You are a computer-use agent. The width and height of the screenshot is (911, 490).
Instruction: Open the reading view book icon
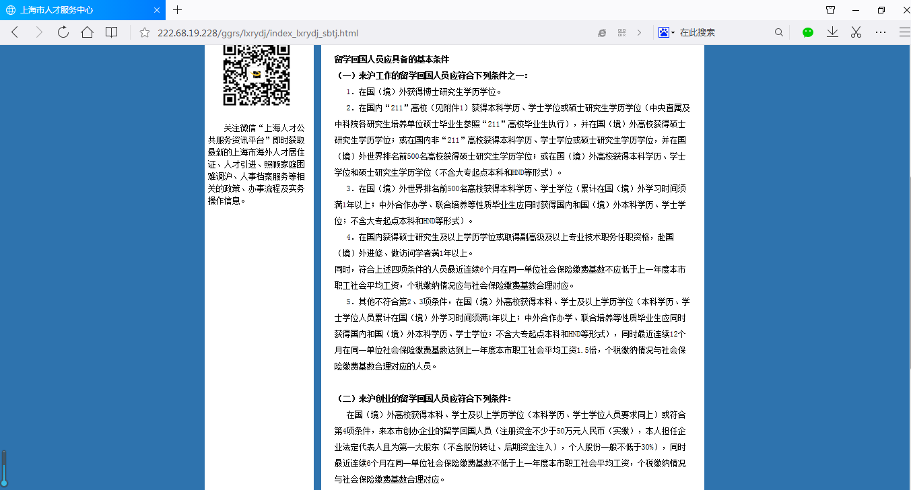pos(111,32)
